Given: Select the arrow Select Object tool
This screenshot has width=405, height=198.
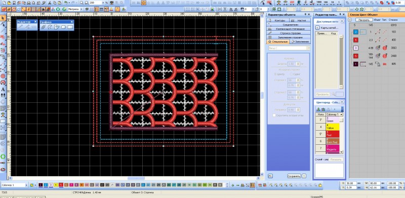Looking at the screenshot, I should click(x=3, y=18).
